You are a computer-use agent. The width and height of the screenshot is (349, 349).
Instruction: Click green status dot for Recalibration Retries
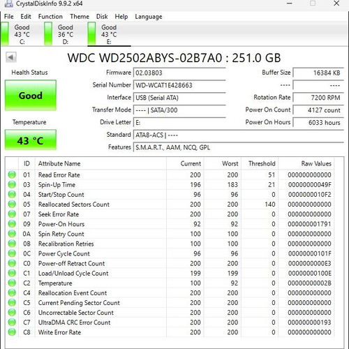[12, 244]
